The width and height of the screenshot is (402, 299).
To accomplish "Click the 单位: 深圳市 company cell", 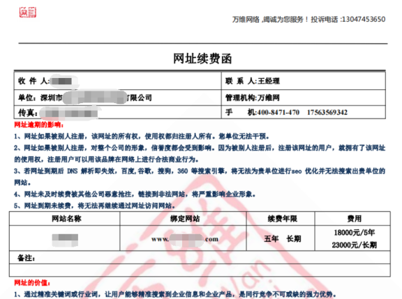I will (118, 98).
